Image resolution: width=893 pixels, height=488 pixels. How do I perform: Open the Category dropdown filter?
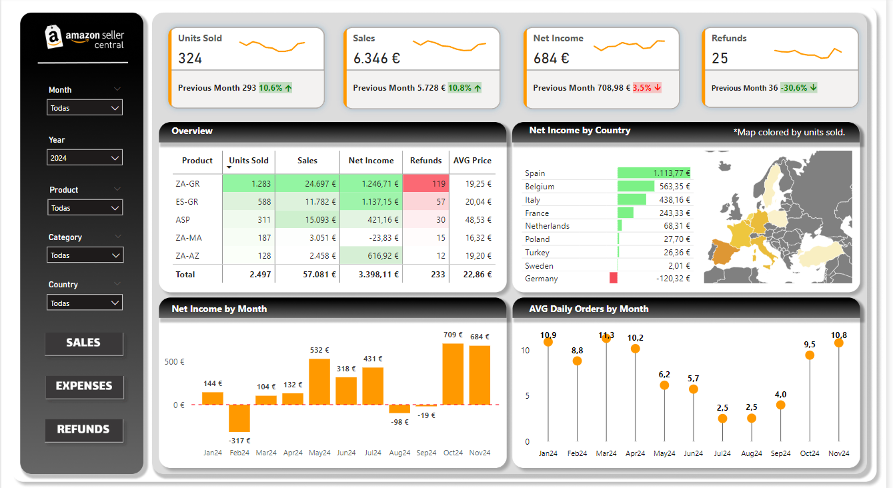click(85, 255)
